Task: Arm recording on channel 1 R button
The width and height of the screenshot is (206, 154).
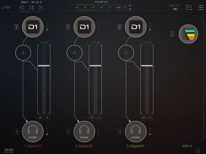Action: pyautogui.click(x=17, y=131)
